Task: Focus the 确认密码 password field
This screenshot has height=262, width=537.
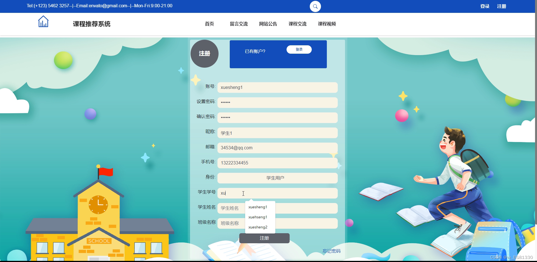Action: pos(278,118)
